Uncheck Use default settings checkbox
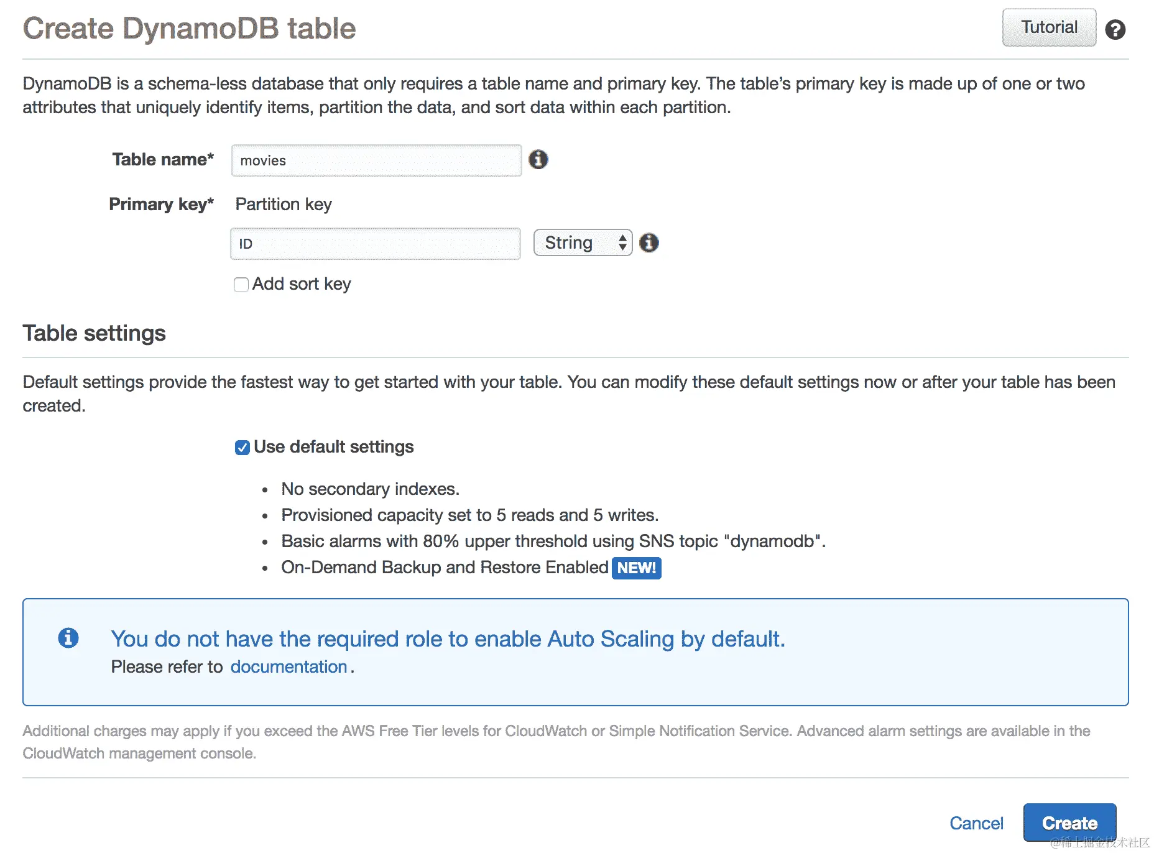 point(242,448)
